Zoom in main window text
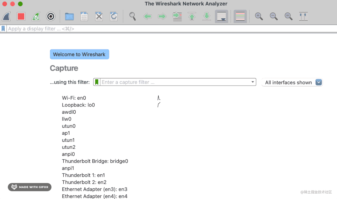Screen dimensions: 337x199 point(259,16)
